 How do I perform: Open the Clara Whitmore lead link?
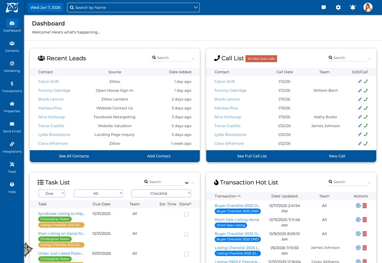point(53,143)
